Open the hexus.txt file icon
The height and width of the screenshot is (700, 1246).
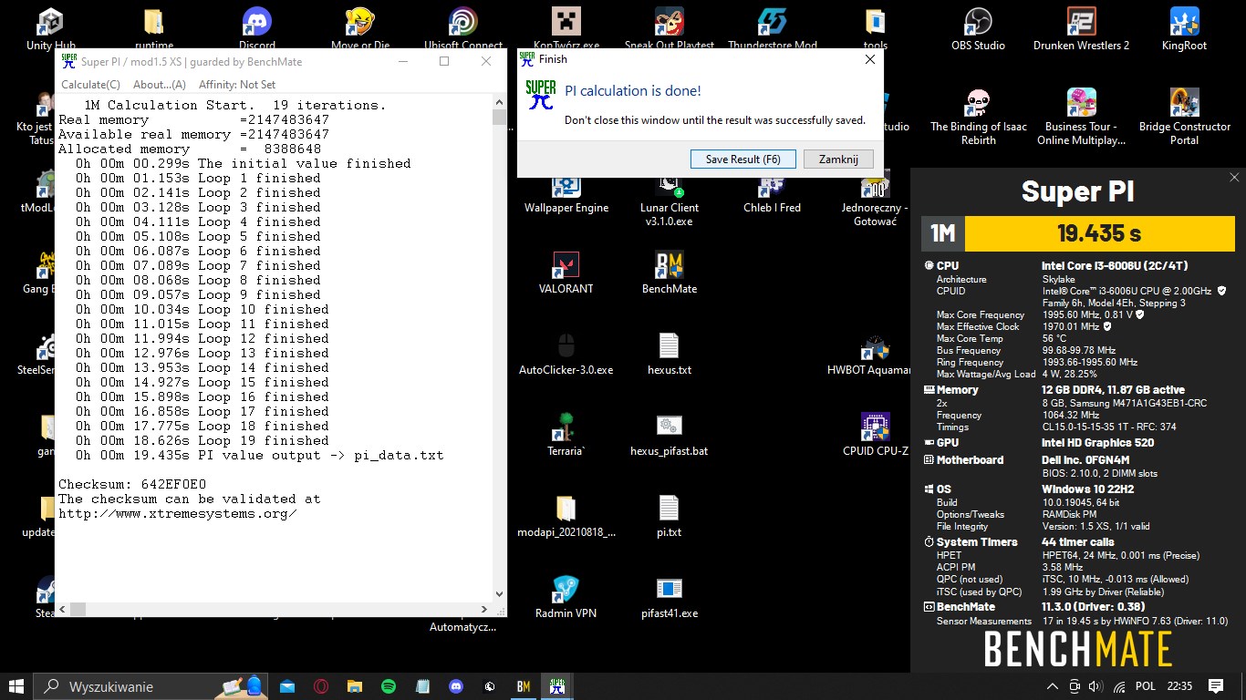coord(670,354)
